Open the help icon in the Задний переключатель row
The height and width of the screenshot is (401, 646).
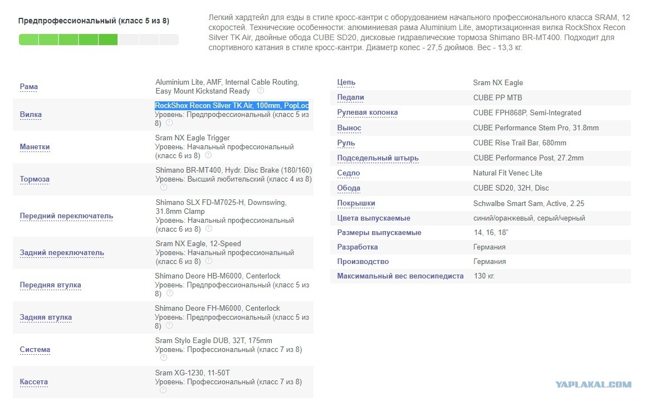[x=209, y=261]
